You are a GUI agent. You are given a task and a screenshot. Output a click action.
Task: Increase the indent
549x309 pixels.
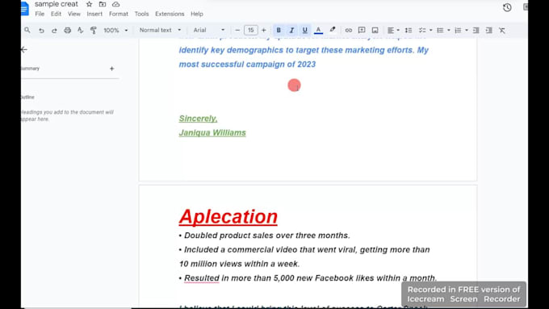tap(489, 30)
